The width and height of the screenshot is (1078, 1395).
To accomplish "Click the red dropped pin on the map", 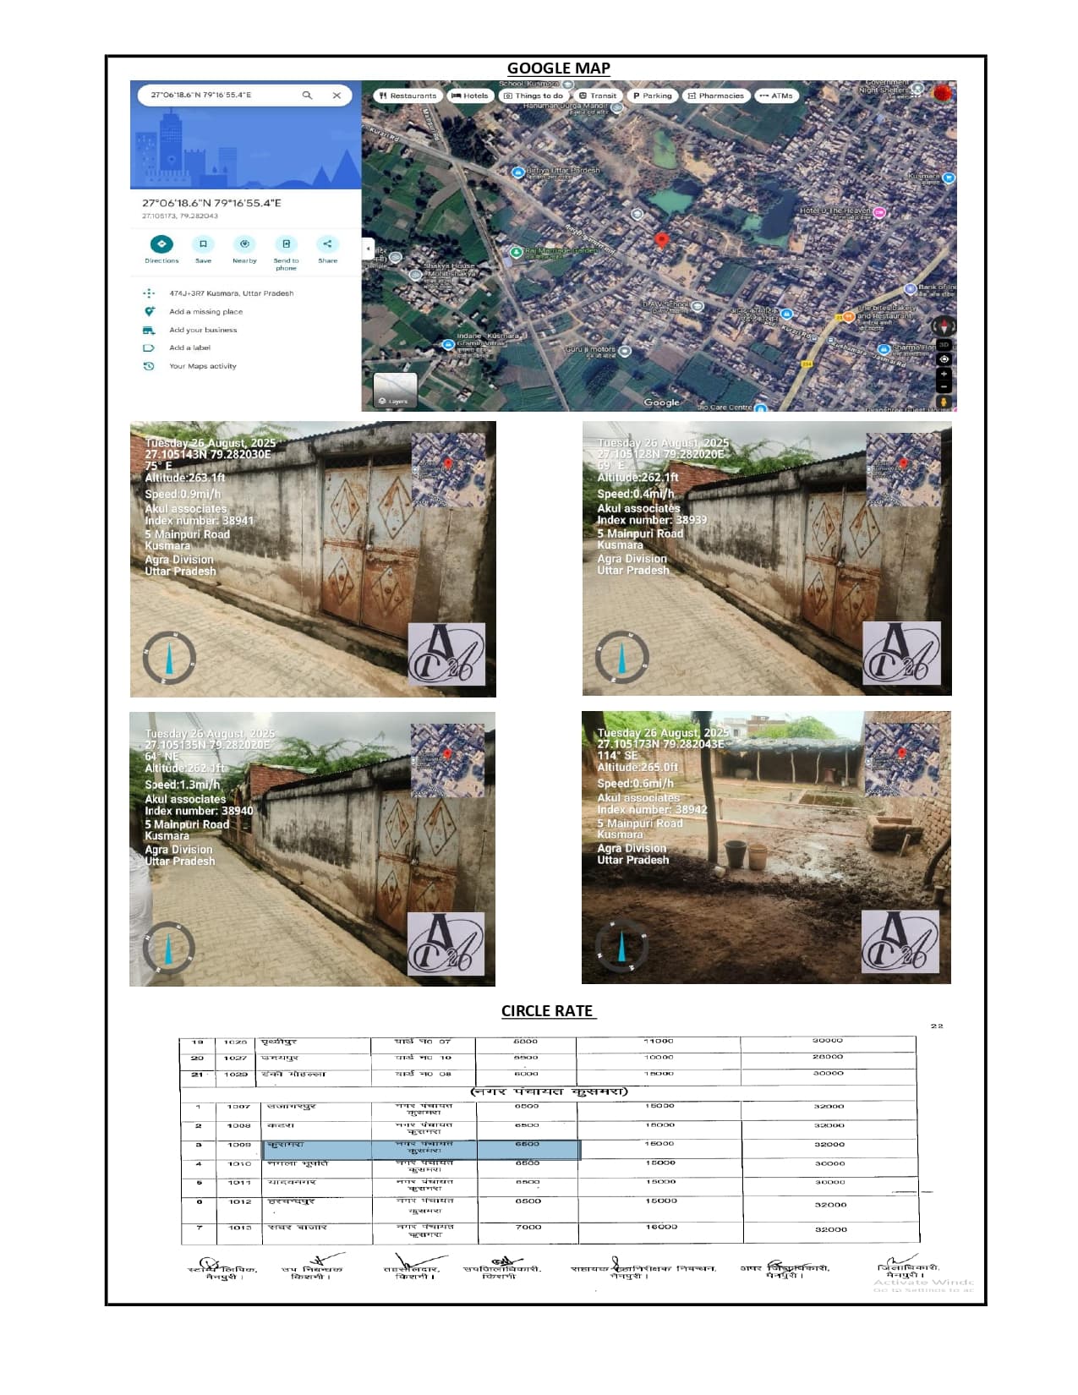I will [662, 241].
